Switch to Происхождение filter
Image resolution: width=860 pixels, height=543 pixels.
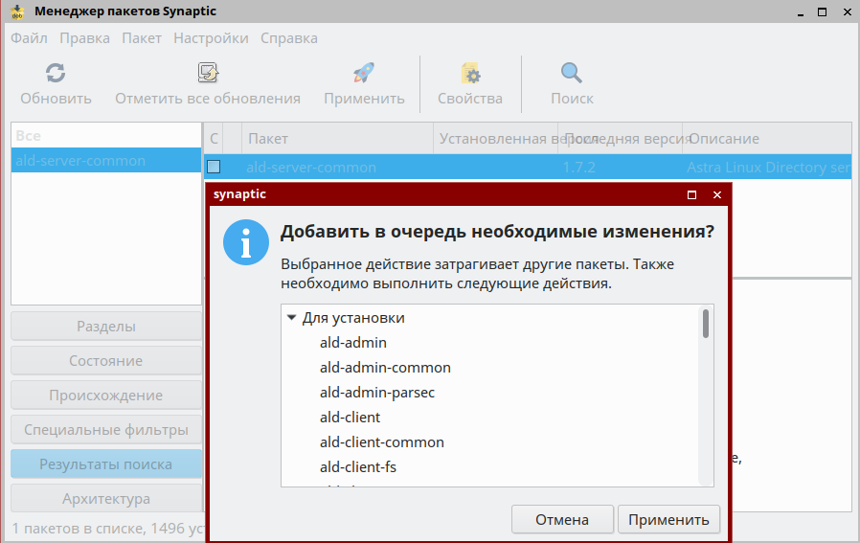coord(106,396)
